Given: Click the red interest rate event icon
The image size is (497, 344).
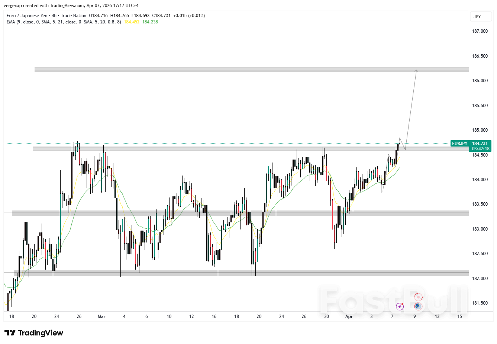Looking at the screenshot, I should click(x=418, y=298).
